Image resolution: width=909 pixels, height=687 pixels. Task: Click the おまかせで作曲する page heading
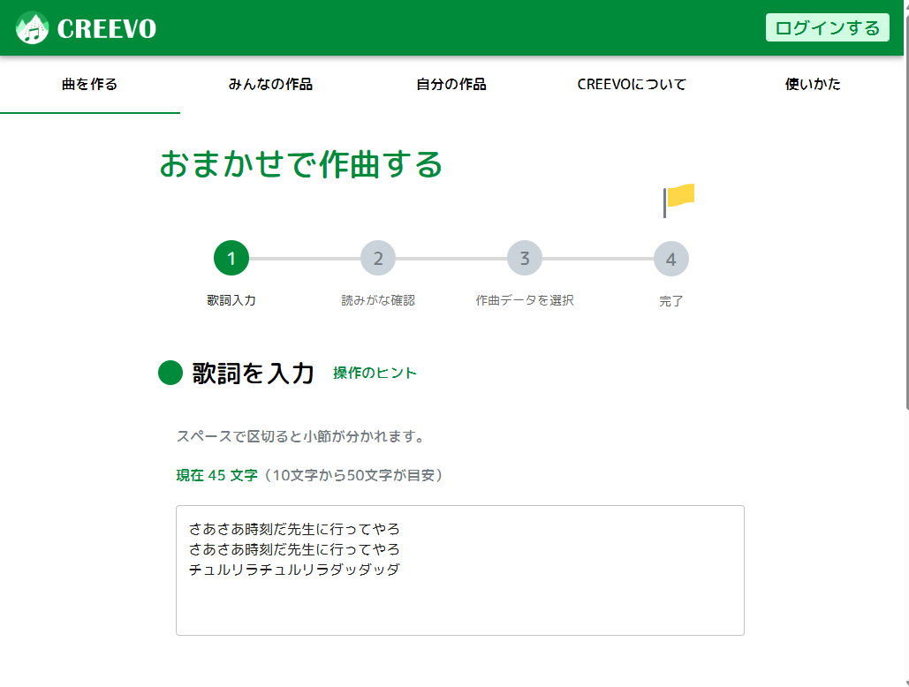tap(301, 164)
